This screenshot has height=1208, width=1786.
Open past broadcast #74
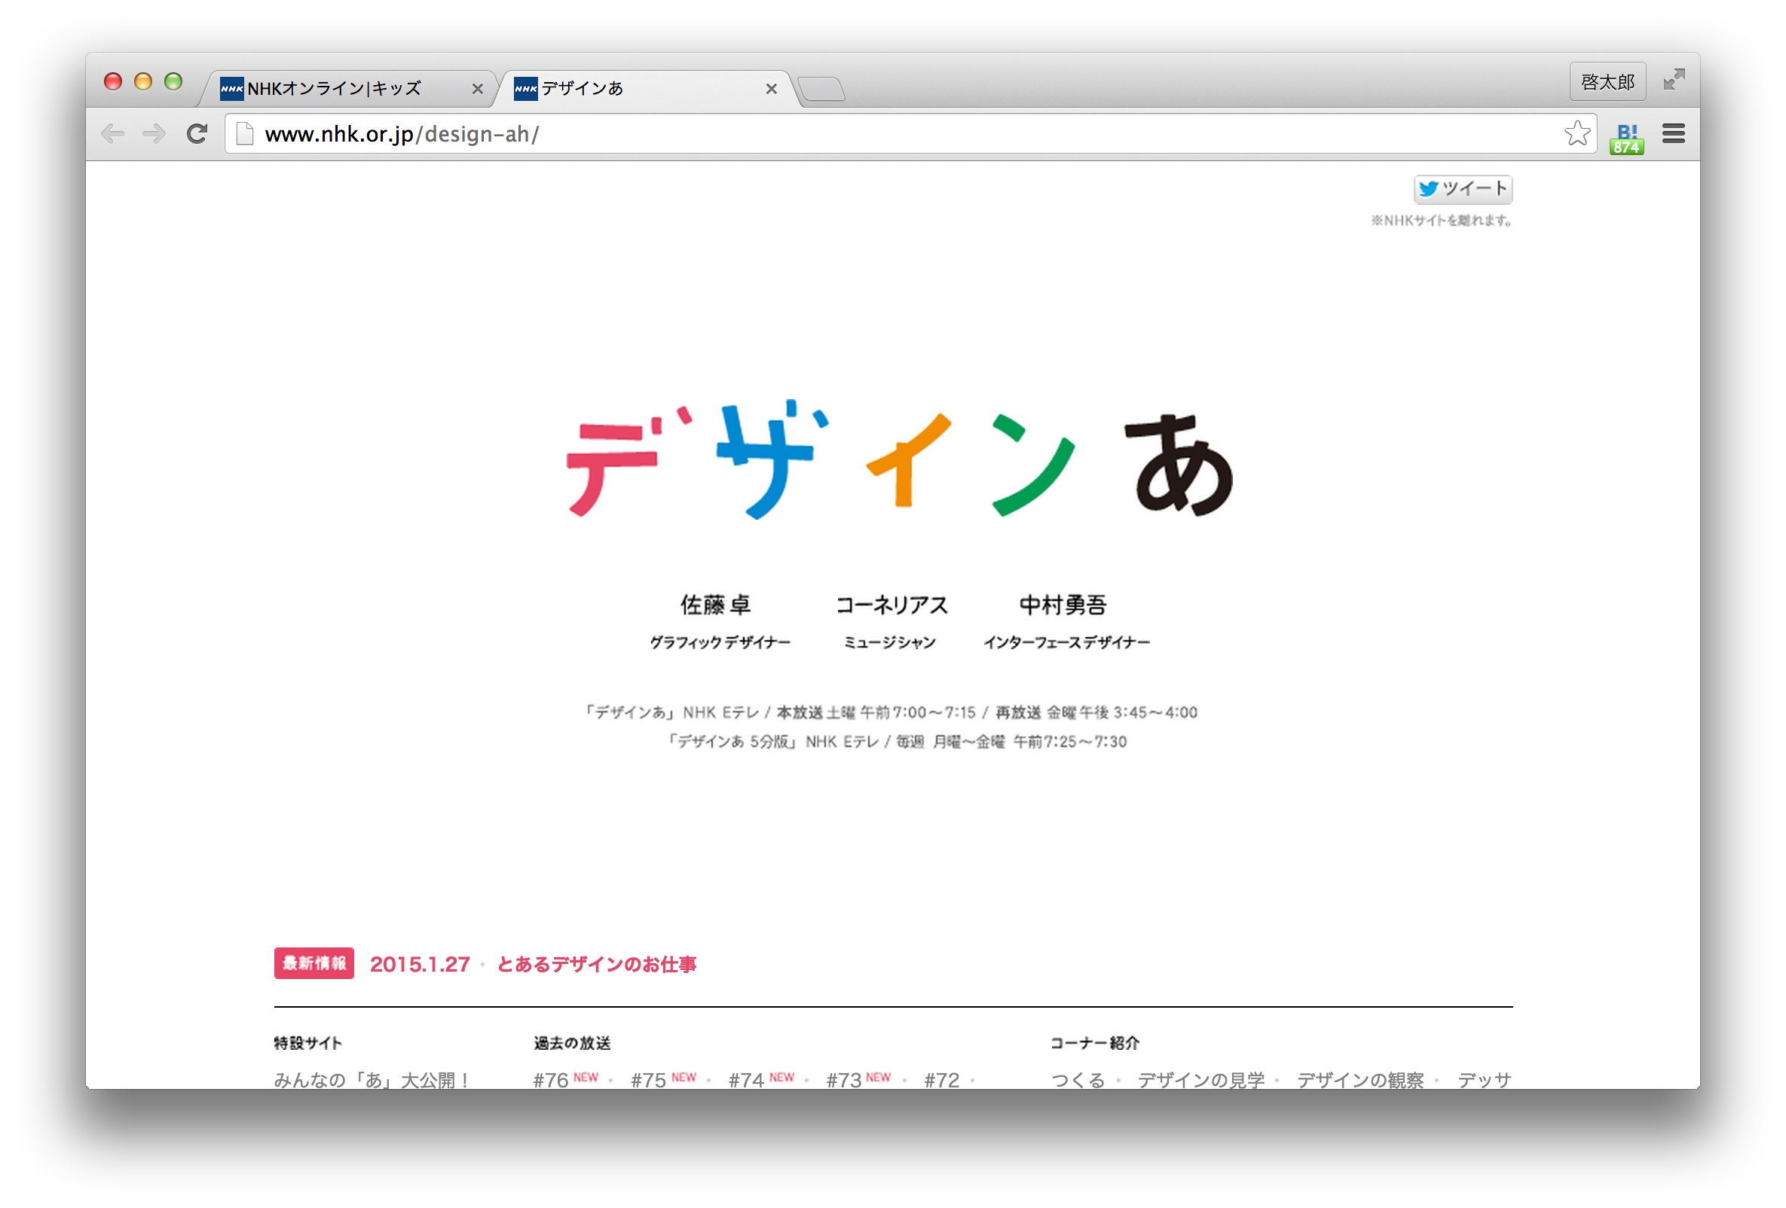point(745,1080)
